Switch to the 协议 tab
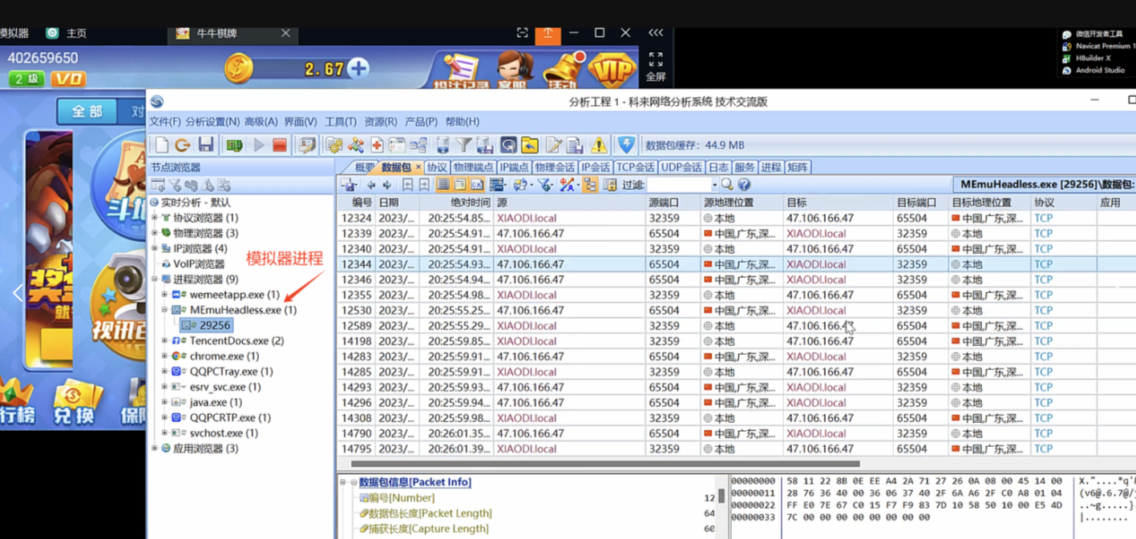This screenshot has width=1136, height=539. [437, 167]
